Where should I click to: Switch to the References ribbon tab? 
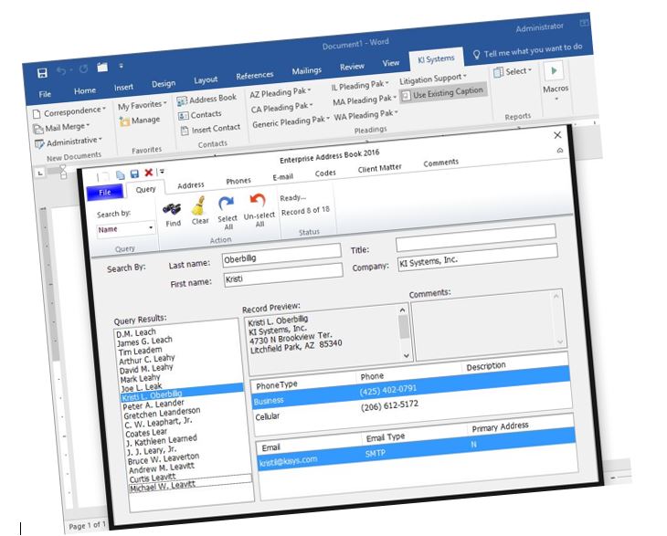tap(254, 76)
